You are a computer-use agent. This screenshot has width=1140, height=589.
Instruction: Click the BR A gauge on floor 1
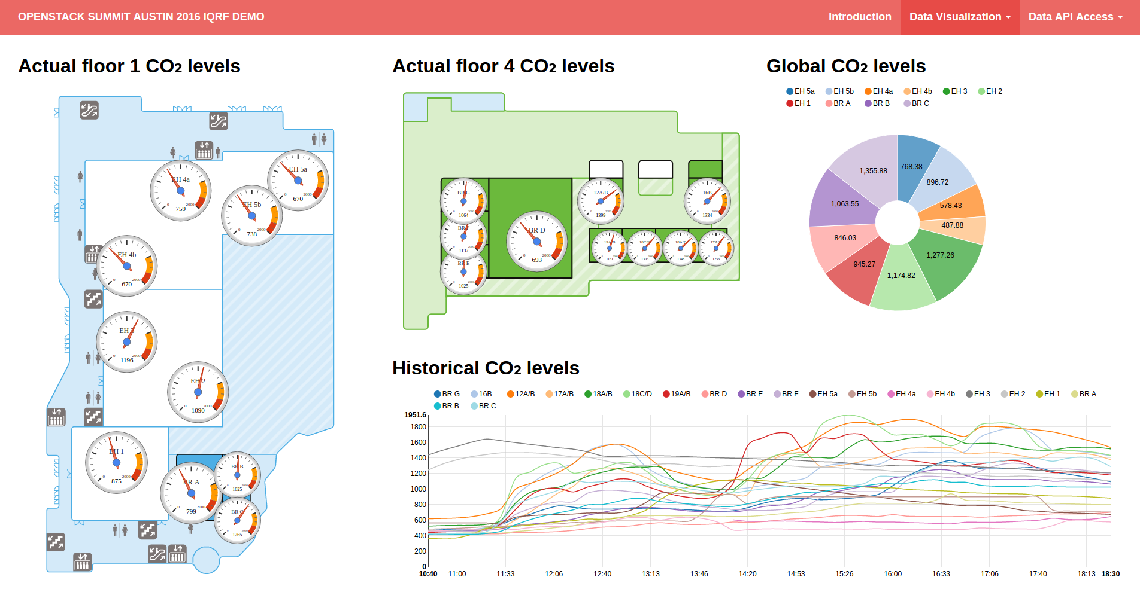[x=191, y=493]
